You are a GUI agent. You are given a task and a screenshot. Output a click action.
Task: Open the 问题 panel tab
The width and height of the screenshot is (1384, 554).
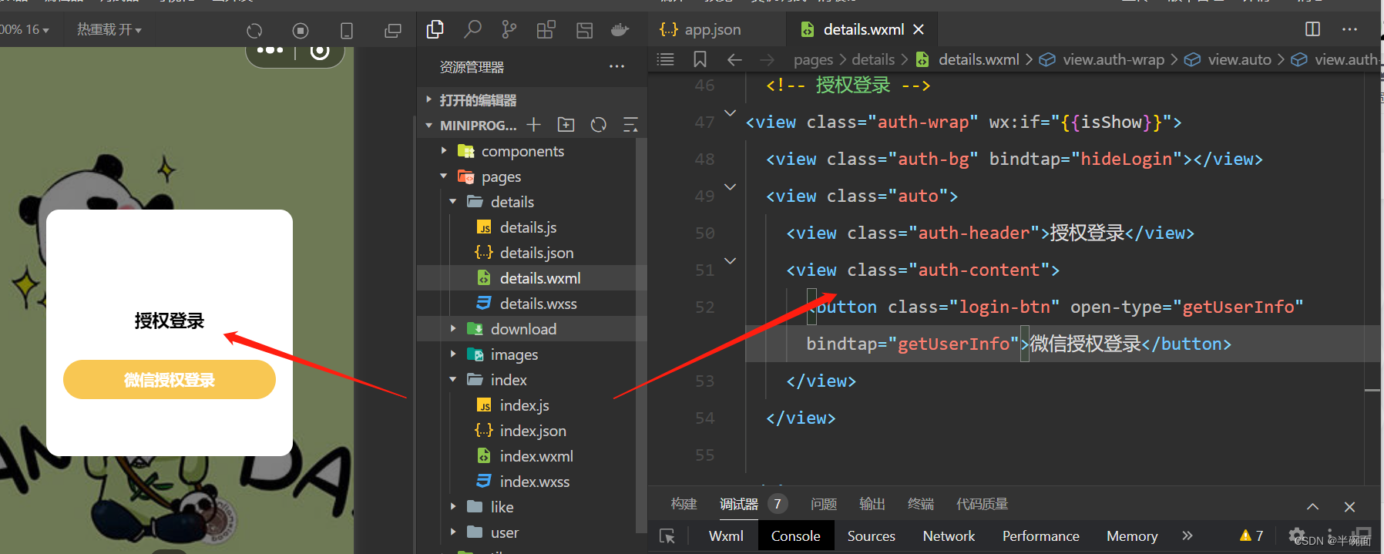coord(824,504)
